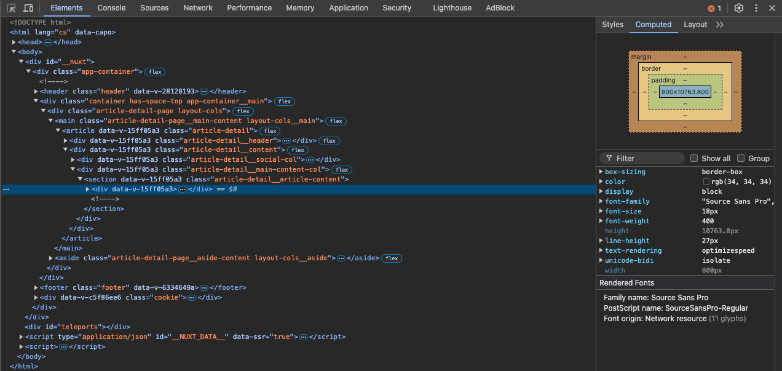Switch to the Styles sidebar tab
This screenshot has height=371, width=782.
tap(612, 25)
